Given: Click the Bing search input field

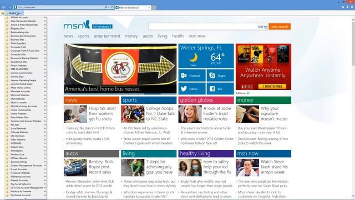Looking at the screenshot, I should pos(204,27).
